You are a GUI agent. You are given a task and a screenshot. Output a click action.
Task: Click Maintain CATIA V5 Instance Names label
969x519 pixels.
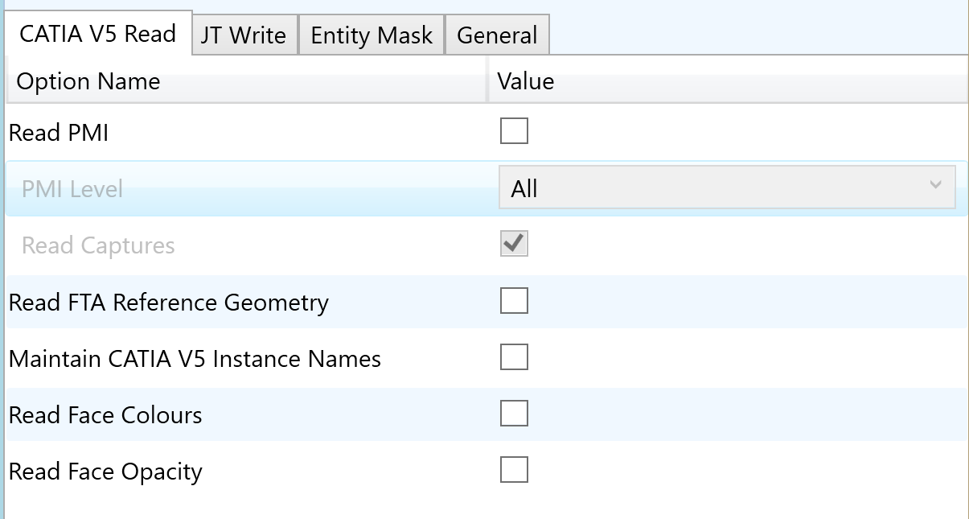(195, 359)
